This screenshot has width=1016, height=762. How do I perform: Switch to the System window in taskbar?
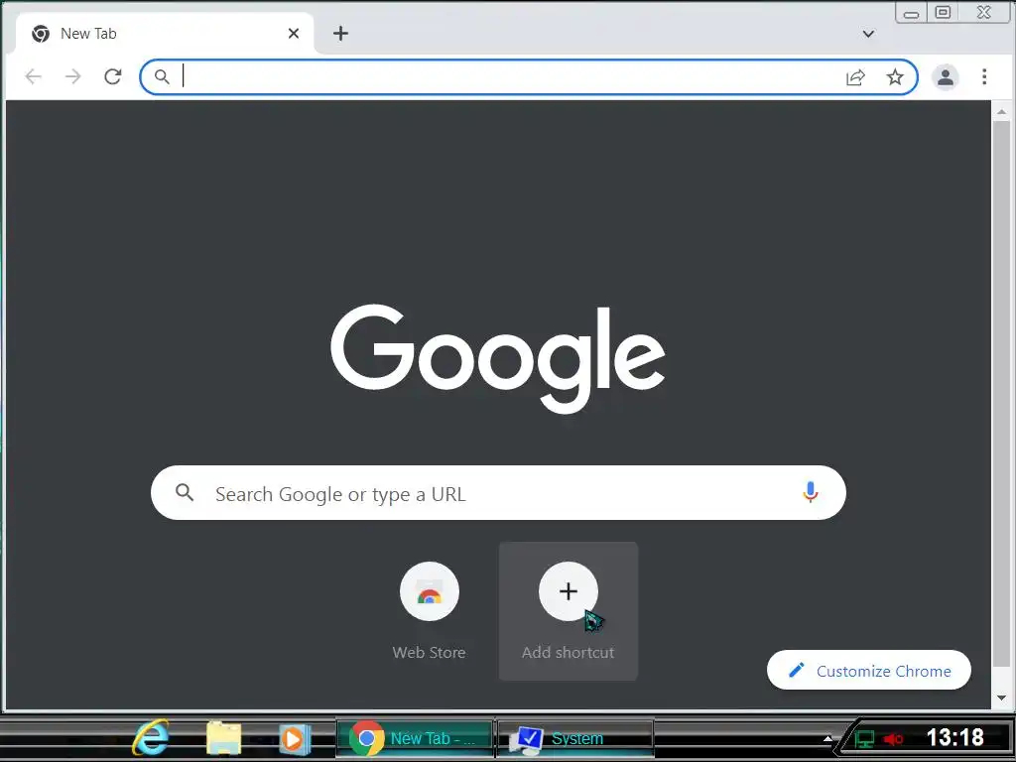point(575,738)
